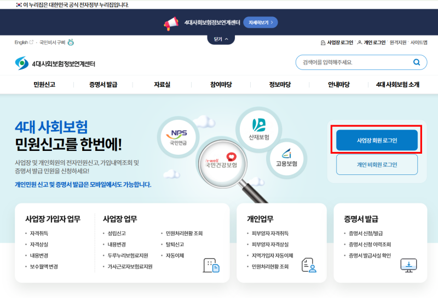438x298 pixels.
Task: Open the 정보마당 menu
Action: [x=280, y=85]
